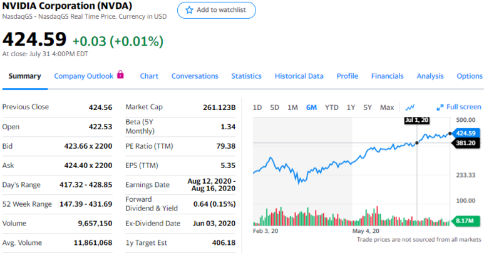Click the 424.59 current price chart label

pyautogui.click(x=465, y=133)
